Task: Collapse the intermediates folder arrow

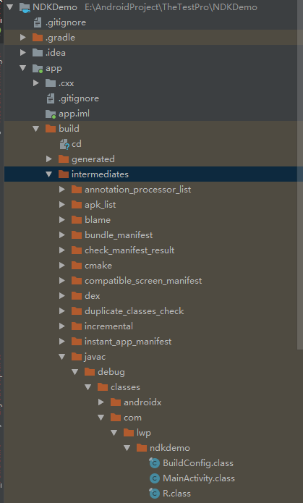Action: click(49, 174)
